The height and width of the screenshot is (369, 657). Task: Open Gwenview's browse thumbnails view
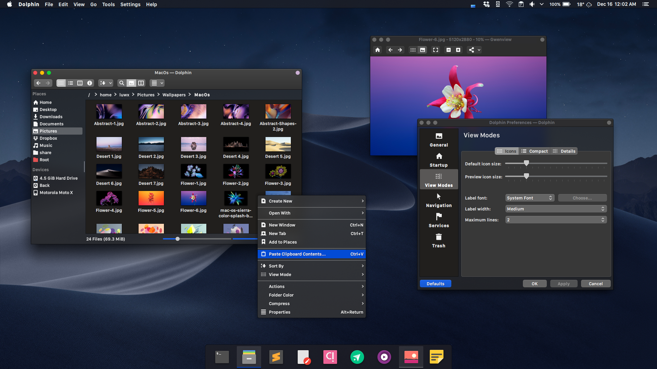click(x=412, y=50)
